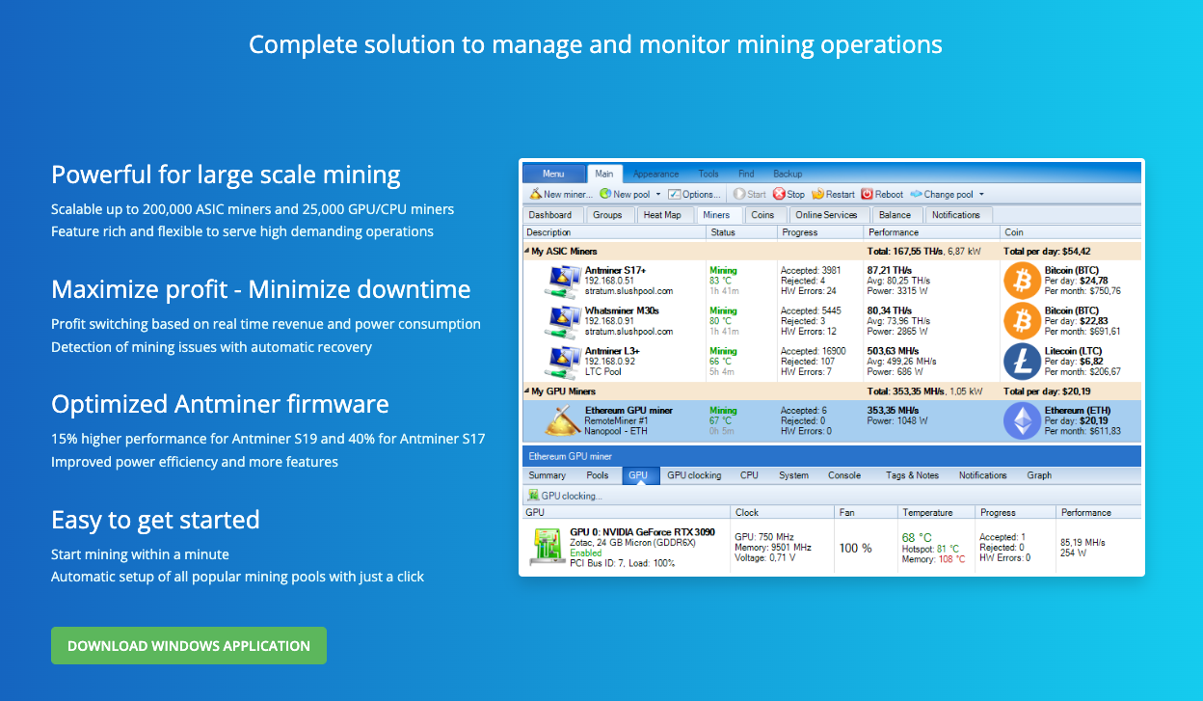The width and height of the screenshot is (1203, 701).
Task: Open the lower Notifications tab beside Graph
Action: [x=982, y=475]
